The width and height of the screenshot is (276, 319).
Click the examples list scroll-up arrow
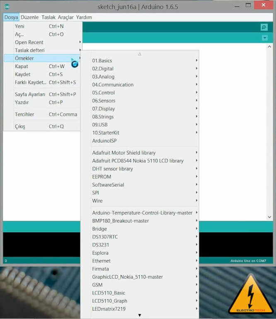140,54
